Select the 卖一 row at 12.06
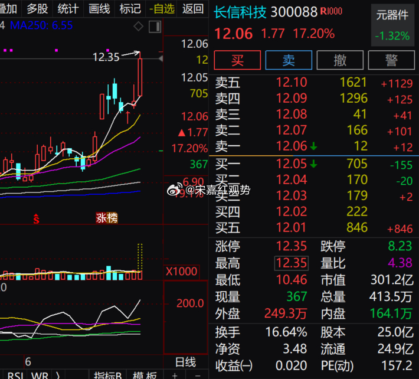The width and height of the screenshot is (419, 379). [314, 146]
